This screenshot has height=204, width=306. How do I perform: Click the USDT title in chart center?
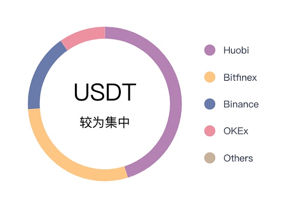click(105, 92)
